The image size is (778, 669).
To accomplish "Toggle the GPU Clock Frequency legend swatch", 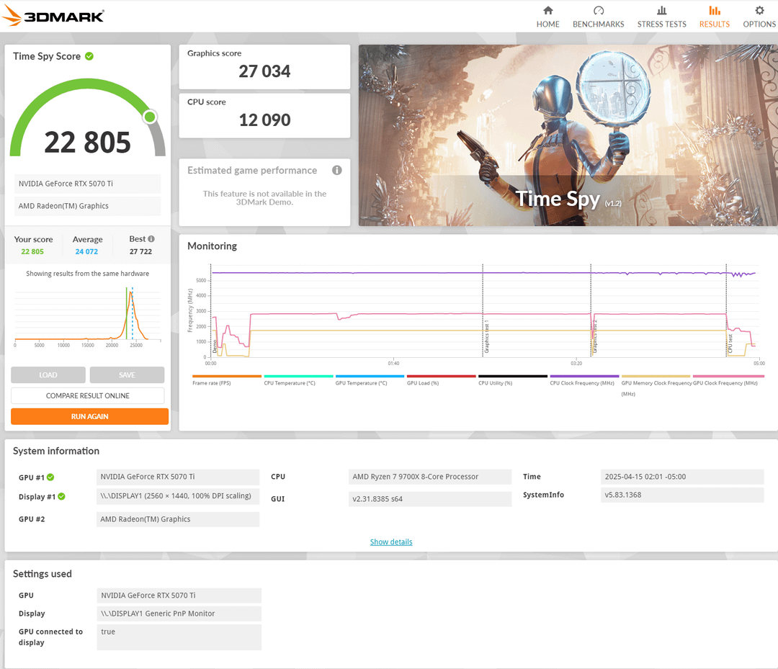I will pos(728,377).
